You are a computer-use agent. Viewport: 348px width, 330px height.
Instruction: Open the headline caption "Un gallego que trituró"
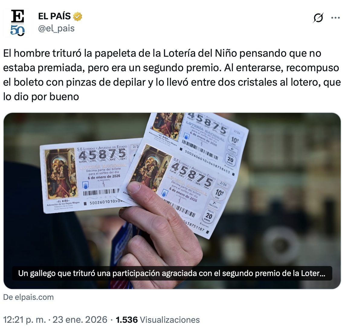click(172, 273)
